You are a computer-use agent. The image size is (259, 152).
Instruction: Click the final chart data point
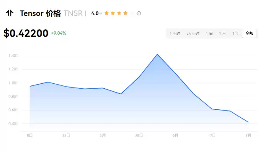[x=248, y=122]
